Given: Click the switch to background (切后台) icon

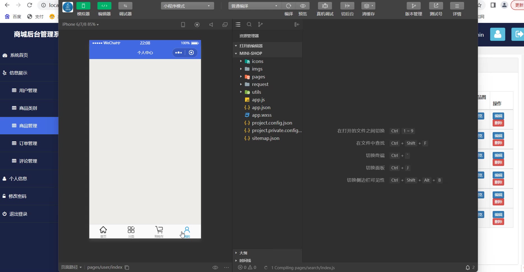Looking at the screenshot, I should 347,6.
